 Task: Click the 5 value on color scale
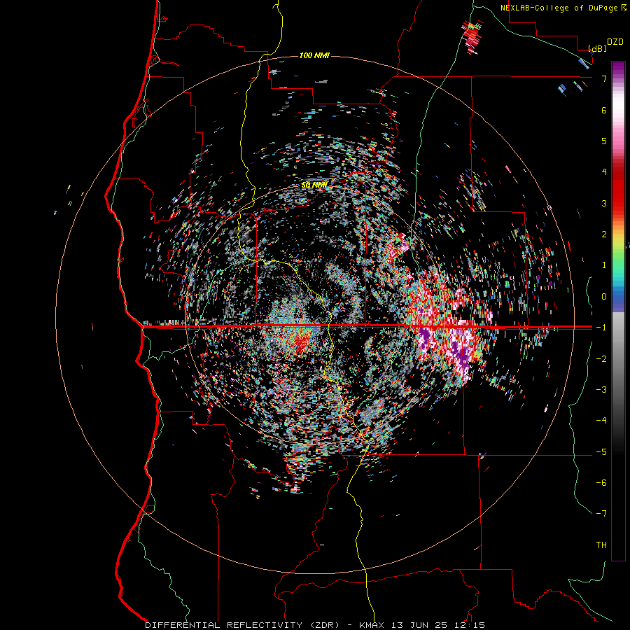[604, 141]
